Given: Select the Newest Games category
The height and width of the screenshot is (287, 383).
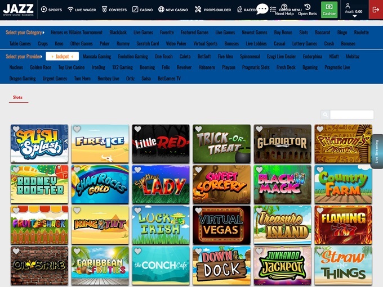Looking at the screenshot, I should (x=255, y=33).
